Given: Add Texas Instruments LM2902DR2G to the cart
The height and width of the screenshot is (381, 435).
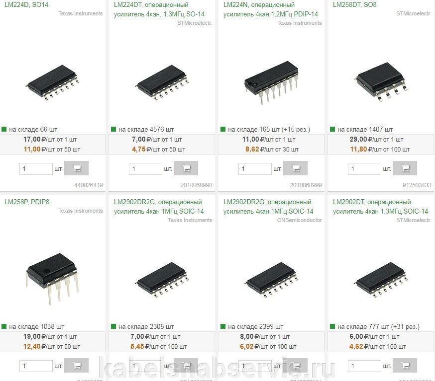Looking at the screenshot, I should click(x=186, y=366).
